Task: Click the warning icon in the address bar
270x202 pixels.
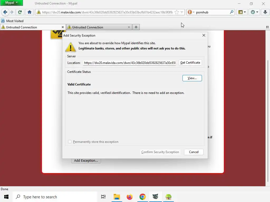Action: click(38, 12)
